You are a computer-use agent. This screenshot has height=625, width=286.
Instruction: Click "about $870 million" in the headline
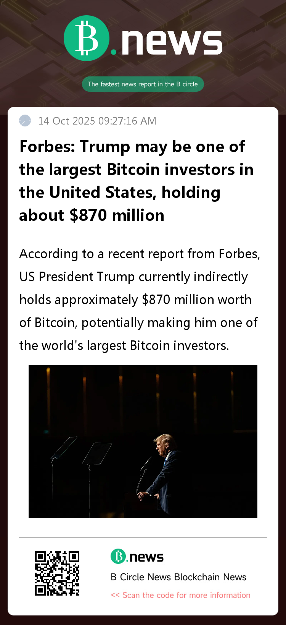pos(92,215)
